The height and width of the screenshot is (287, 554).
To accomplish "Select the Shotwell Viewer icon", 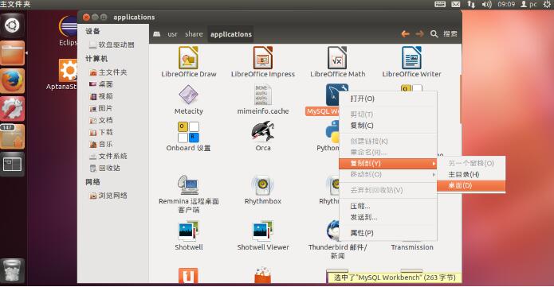I will coord(263,231).
